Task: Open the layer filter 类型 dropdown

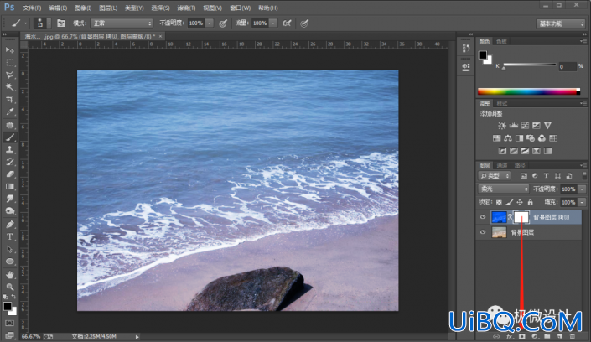Action: (x=495, y=176)
